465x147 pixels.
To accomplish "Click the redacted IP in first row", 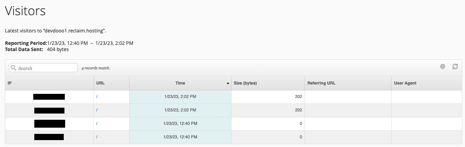I will (x=49, y=97).
